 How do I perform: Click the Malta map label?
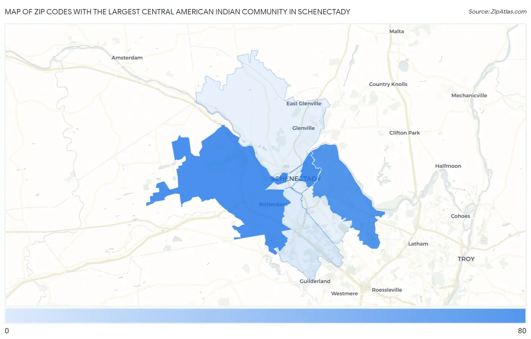(x=397, y=31)
